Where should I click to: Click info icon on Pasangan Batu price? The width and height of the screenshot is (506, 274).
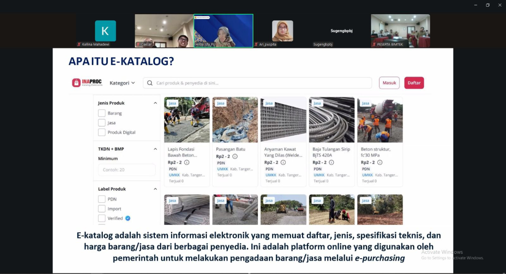tap(235, 156)
